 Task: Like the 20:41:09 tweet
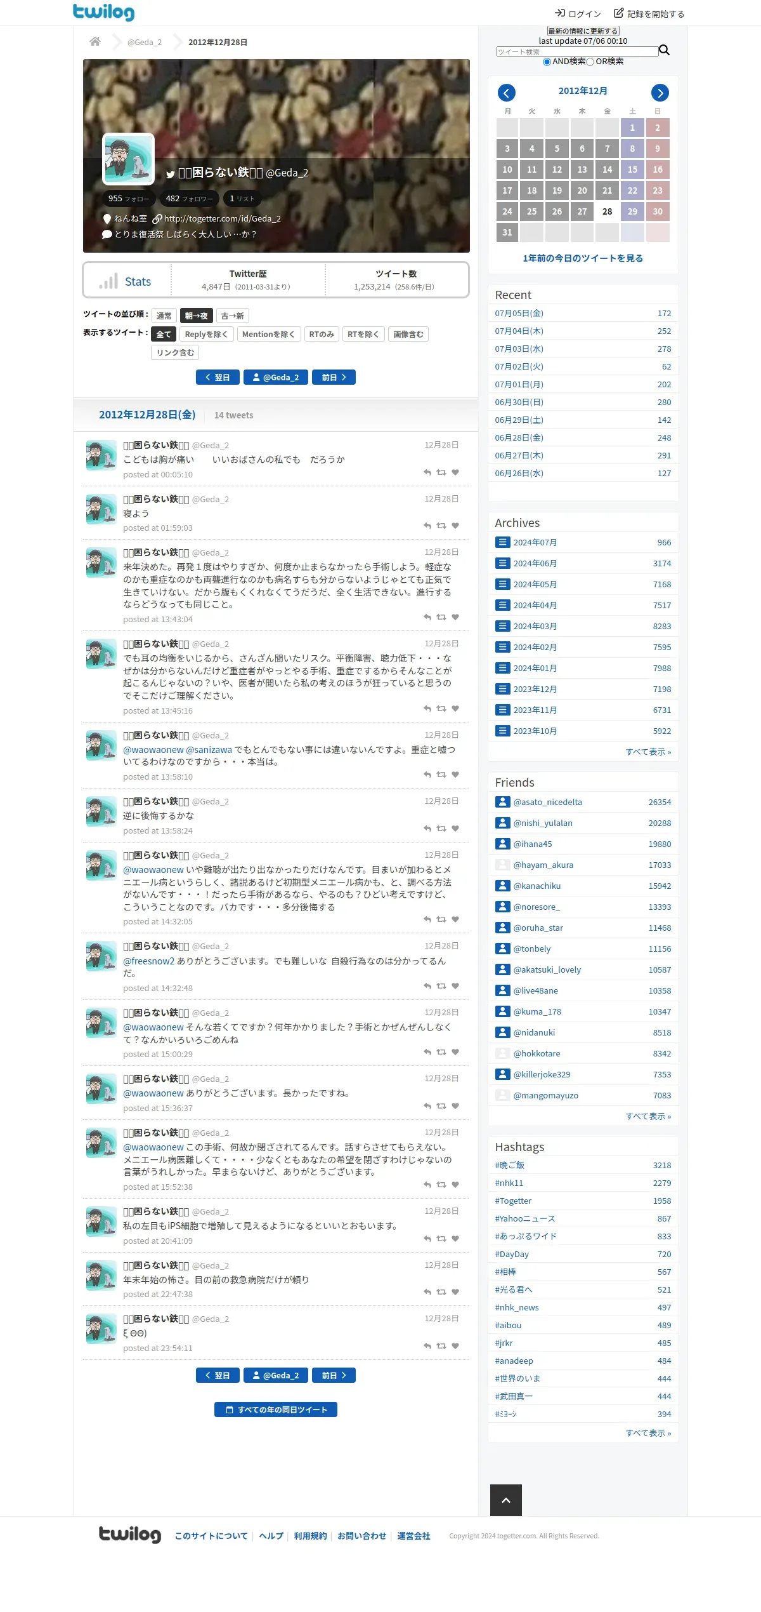tap(455, 1239)
